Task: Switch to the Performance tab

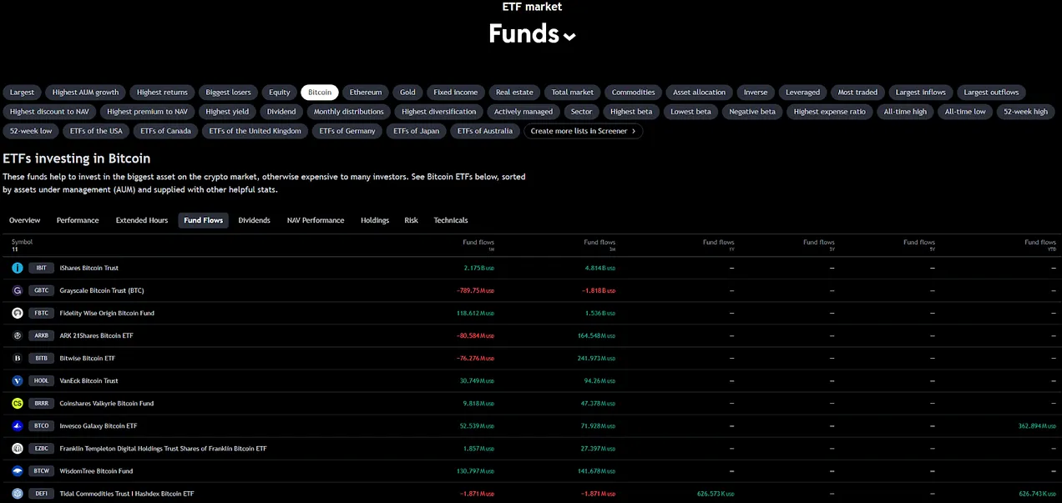Action: tap(78, 220)
